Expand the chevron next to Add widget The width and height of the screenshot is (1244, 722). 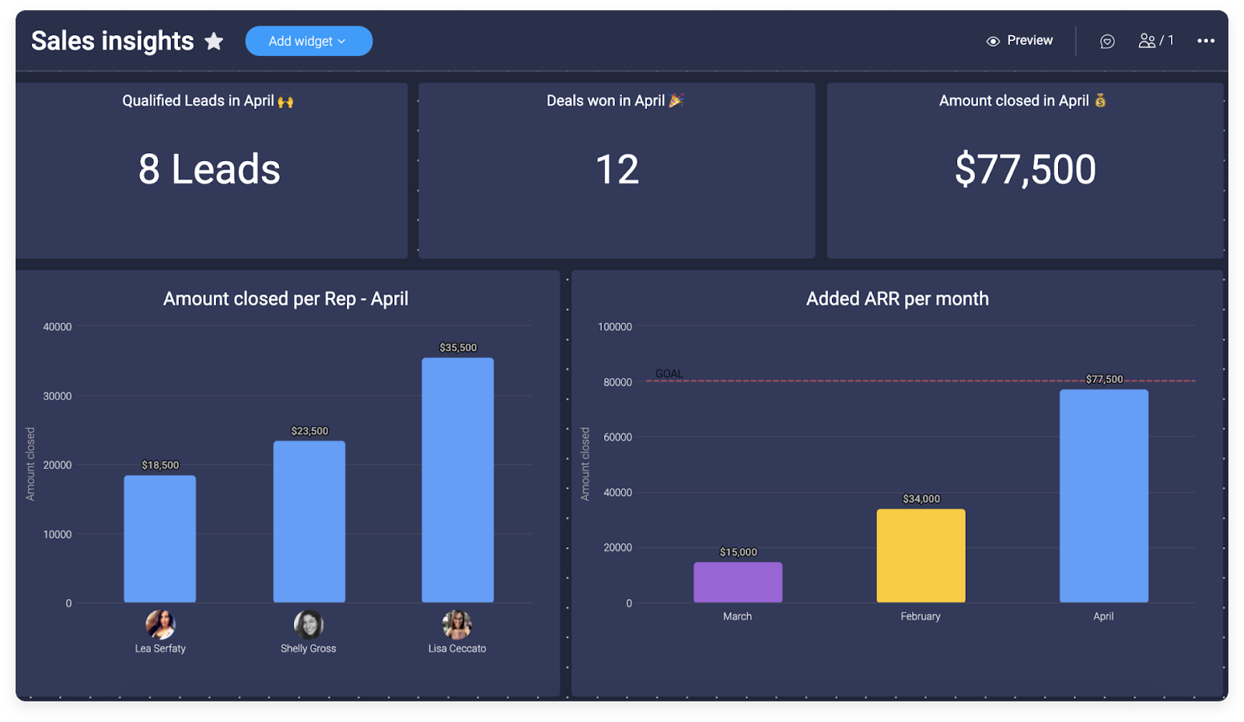(x=341, y=41)
